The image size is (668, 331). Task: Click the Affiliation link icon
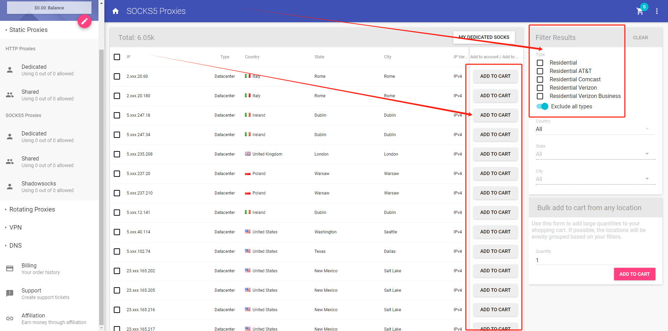pyautogui.click(x=10, y=318)
